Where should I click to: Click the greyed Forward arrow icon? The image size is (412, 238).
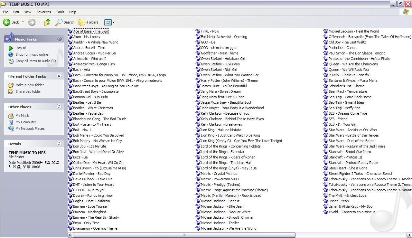click(x=32, y=22)
